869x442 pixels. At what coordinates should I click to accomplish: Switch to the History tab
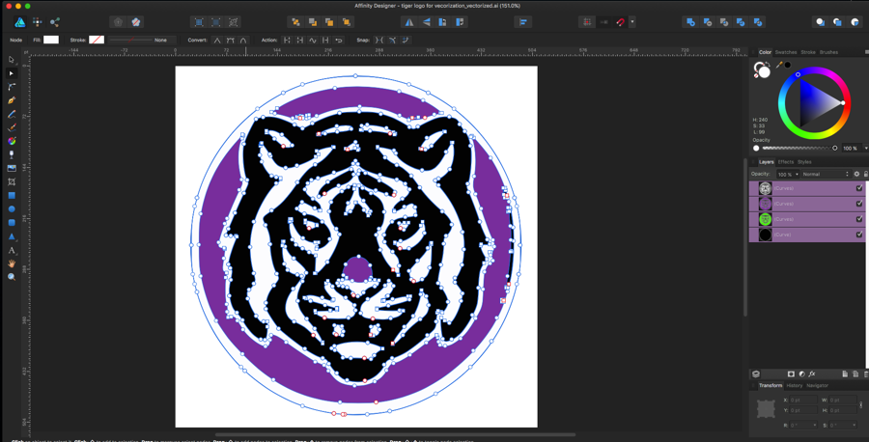click(795, 385)
